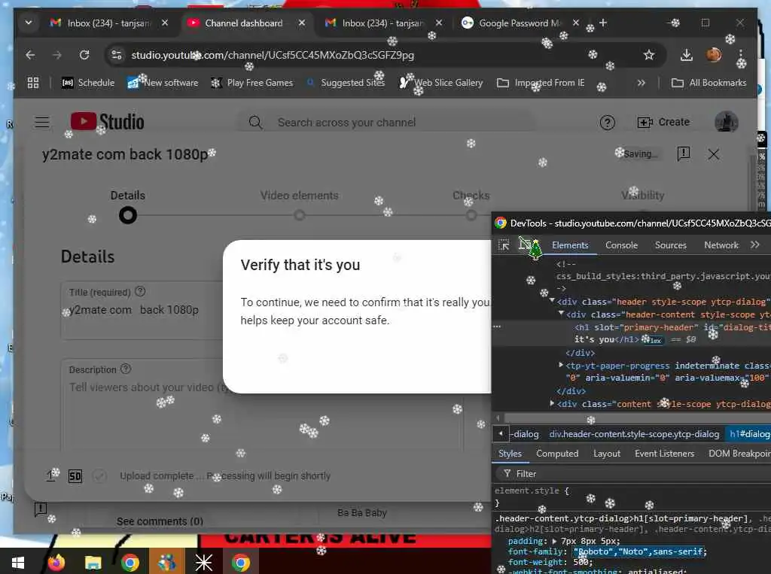
Task: Open YouTube account avatar
Action: (726, 122)
